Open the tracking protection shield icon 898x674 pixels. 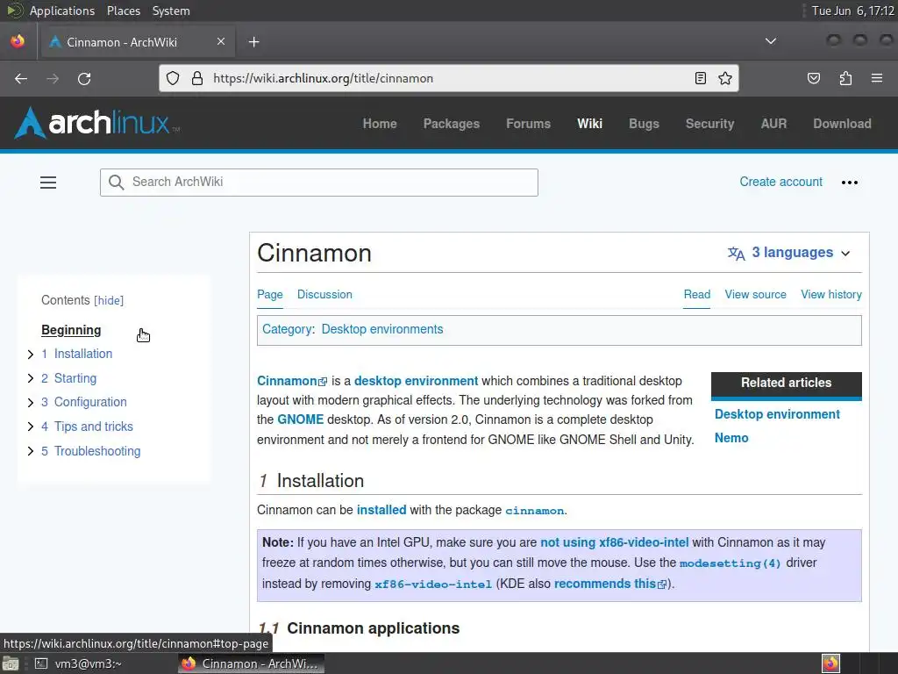tap(173, 78)
